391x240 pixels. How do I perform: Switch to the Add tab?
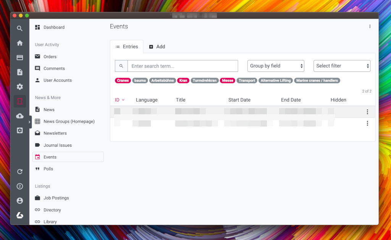point(157,47)
